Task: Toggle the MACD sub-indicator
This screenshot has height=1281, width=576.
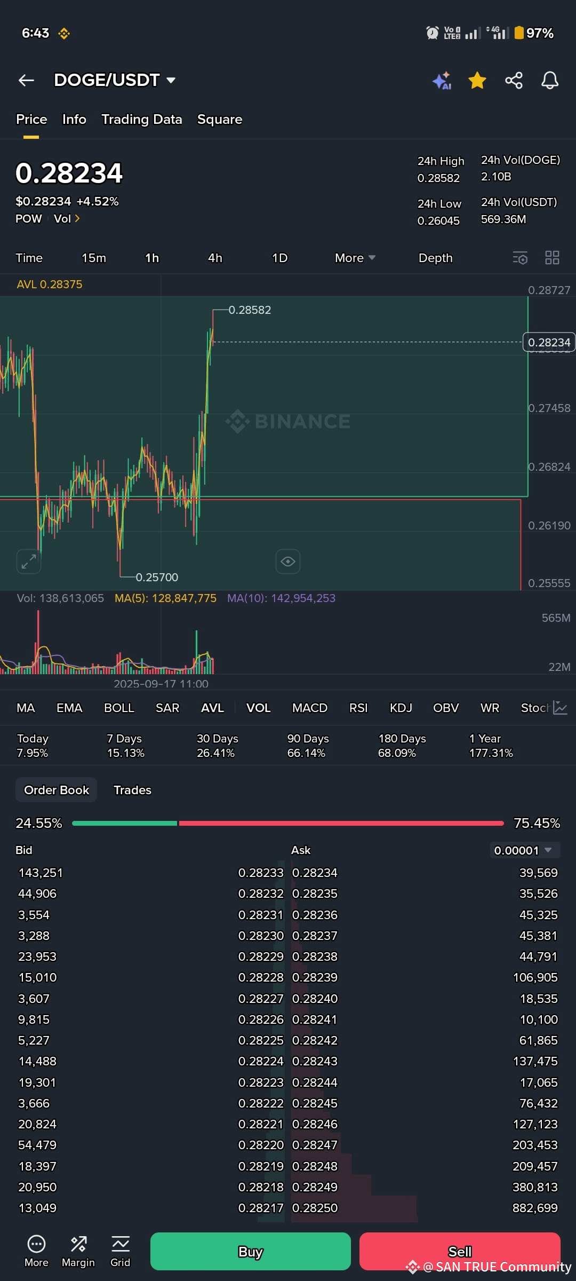Action: click(310, 708)
